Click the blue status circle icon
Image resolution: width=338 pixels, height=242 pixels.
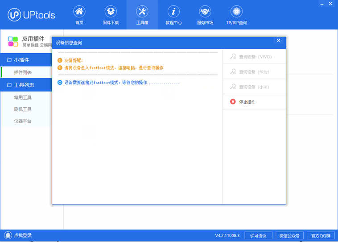click(60, 83)
